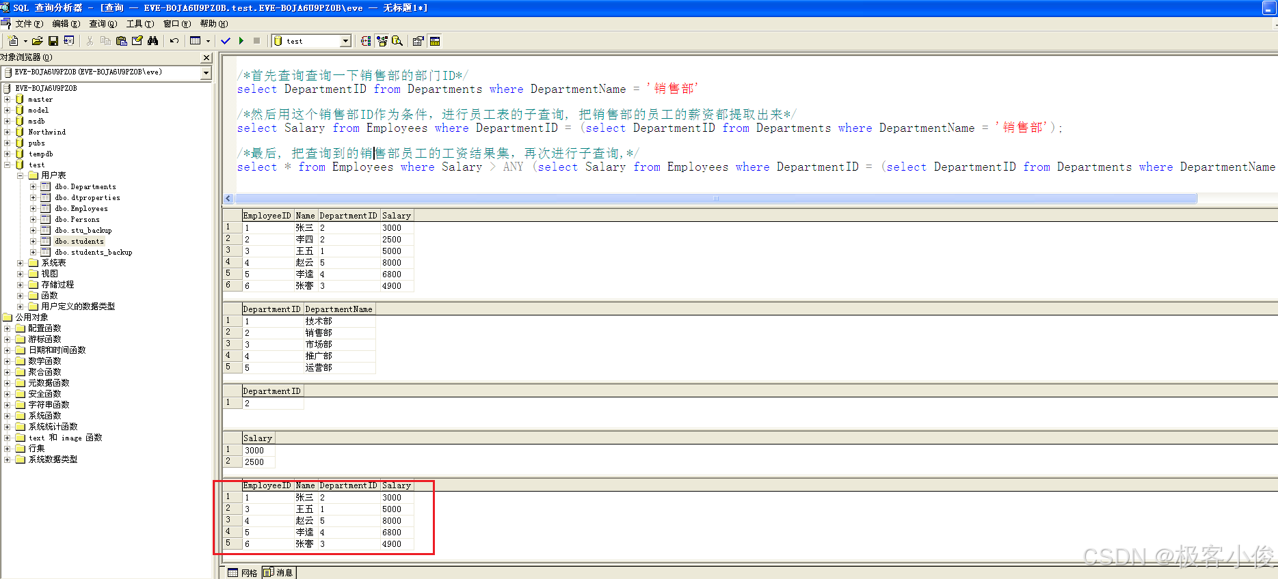Click the Salary header of the two-row result grid
1278x579 pixels.
[x=258, y=438]
